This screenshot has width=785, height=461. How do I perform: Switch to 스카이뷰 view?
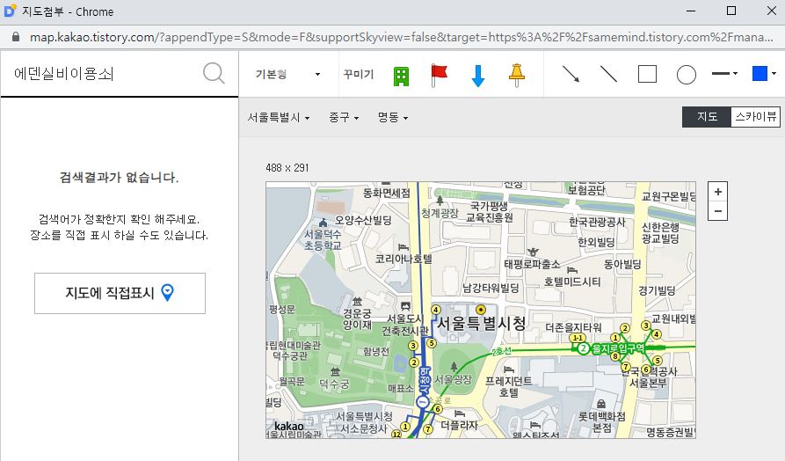[x=755, y=117]
